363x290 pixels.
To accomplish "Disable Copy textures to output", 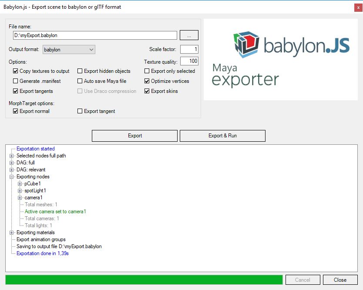I will tap(16, 71).
